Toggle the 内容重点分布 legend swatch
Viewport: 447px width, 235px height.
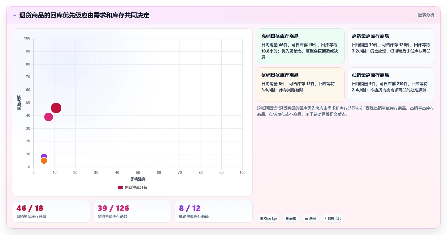point(120,187)
